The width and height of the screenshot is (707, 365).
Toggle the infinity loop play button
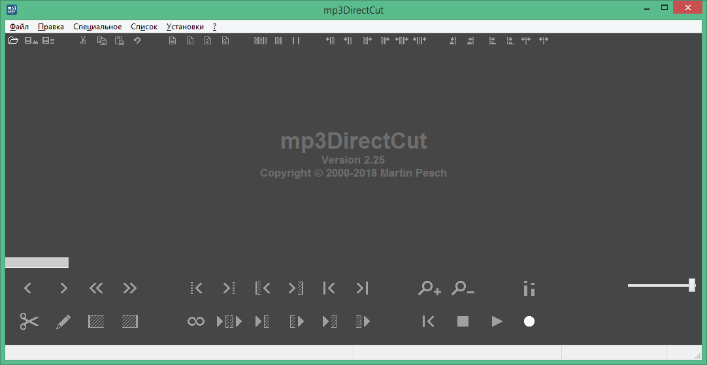coord(195,321)
